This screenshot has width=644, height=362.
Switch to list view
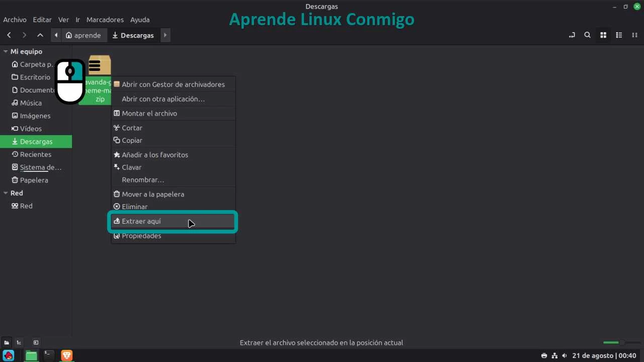pos(619,35)
